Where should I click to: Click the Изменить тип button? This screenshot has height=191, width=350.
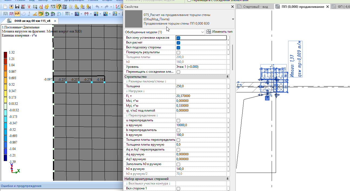coord(220,32)
